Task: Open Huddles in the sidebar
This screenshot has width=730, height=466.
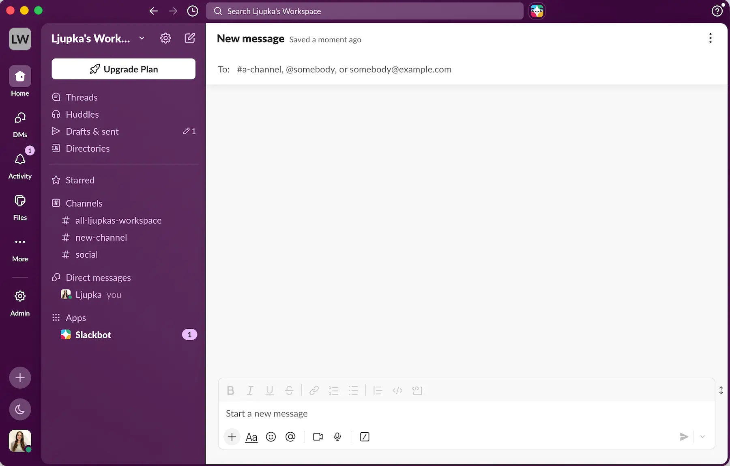Action: [x=123, y=114]
